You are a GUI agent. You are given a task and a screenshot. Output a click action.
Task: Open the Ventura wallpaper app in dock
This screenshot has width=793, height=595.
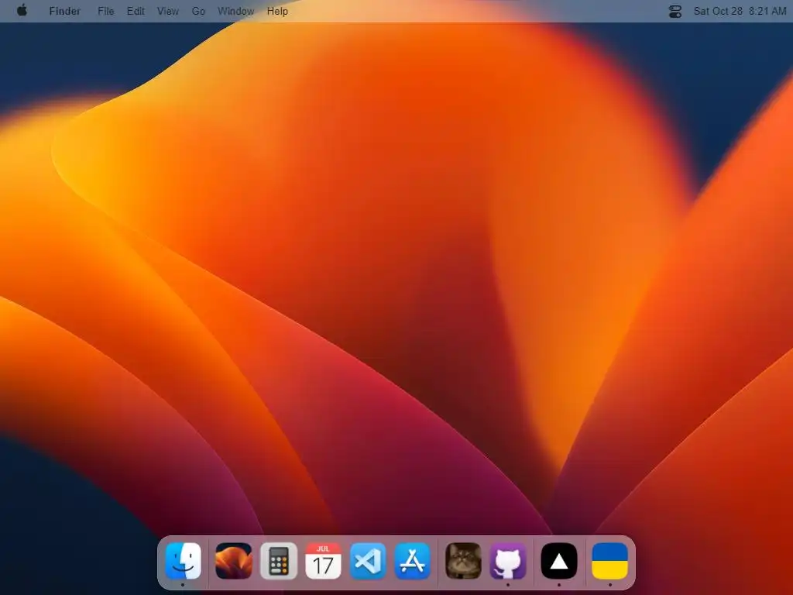click(234, 561)
